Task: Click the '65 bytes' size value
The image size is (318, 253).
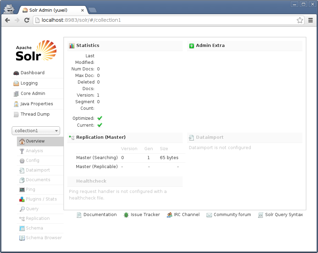Action: [169, 158]
